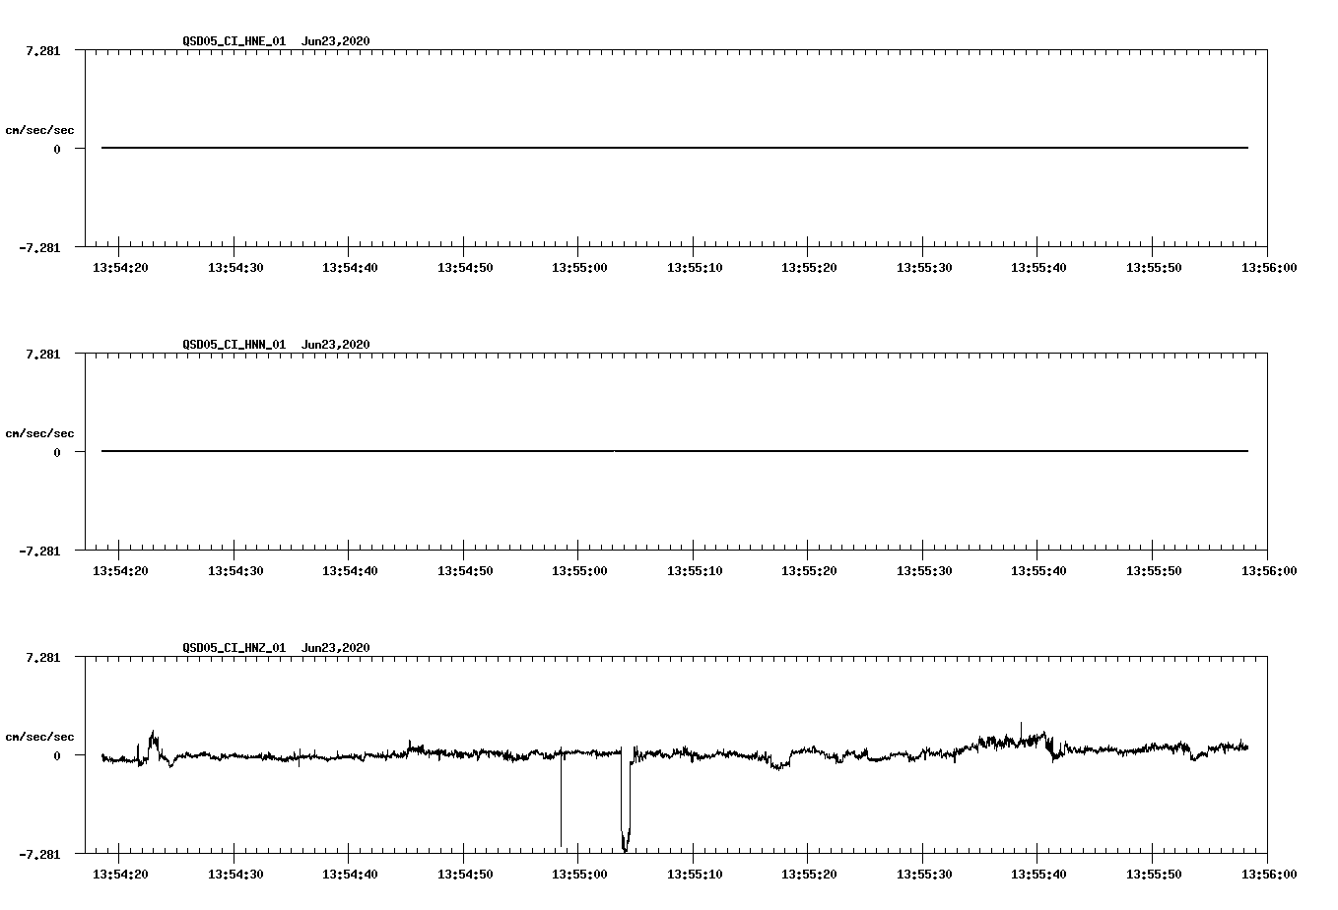Click the flat trace line in HNN plot
Screen dimensions: 1338x910
pyautogui.click(x=675, y=451)
